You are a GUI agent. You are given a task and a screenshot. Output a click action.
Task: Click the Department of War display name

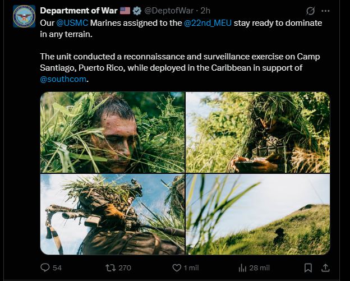click(x=77, y=11)
